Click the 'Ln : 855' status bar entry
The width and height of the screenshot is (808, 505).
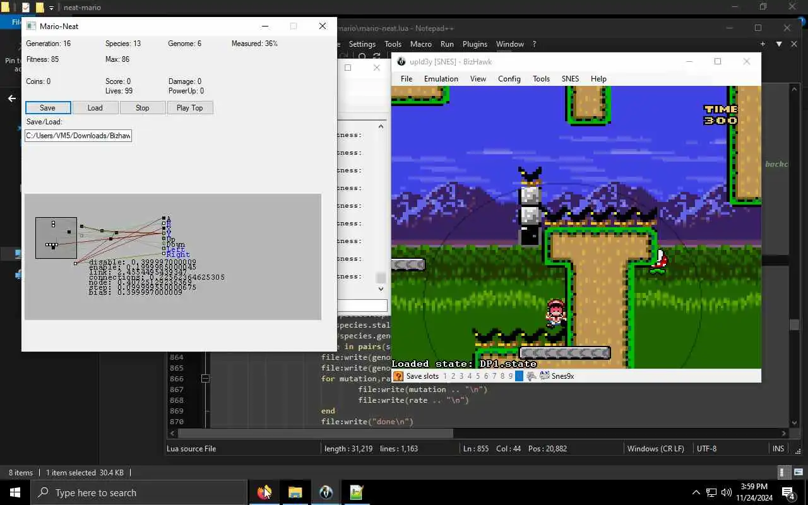click(476, 449)
